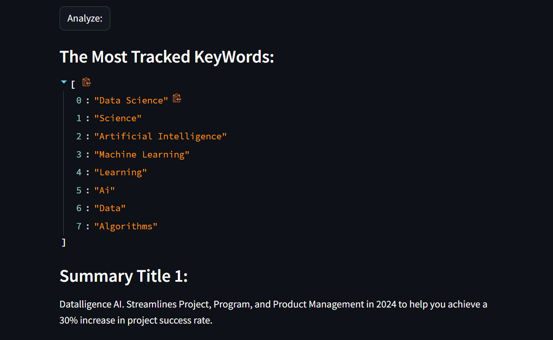Select the "Data" value at index 6

110,208
